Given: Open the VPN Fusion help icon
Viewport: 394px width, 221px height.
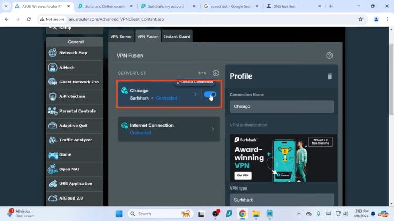Looking at the screenshot, I should click(329, 56).
